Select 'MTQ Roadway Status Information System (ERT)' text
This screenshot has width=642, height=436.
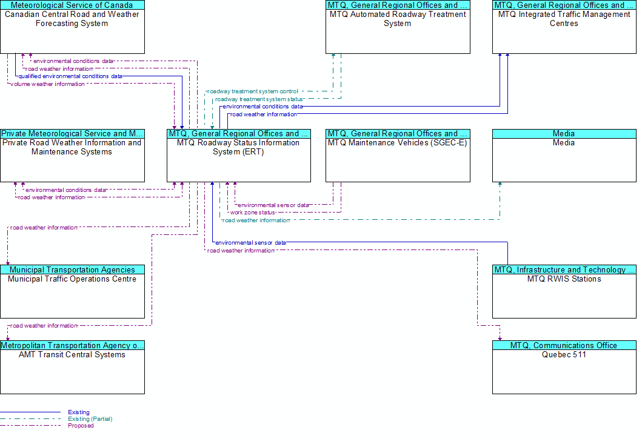pos(238,147)
